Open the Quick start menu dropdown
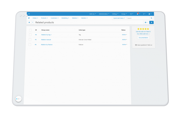 [119, 18]
